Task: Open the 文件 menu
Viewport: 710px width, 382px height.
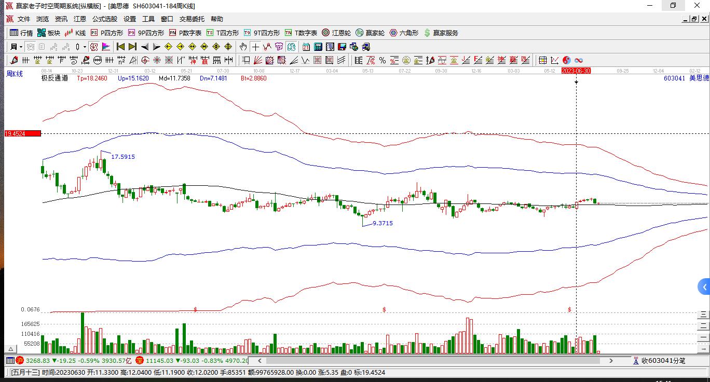Action: pos(24,19)
